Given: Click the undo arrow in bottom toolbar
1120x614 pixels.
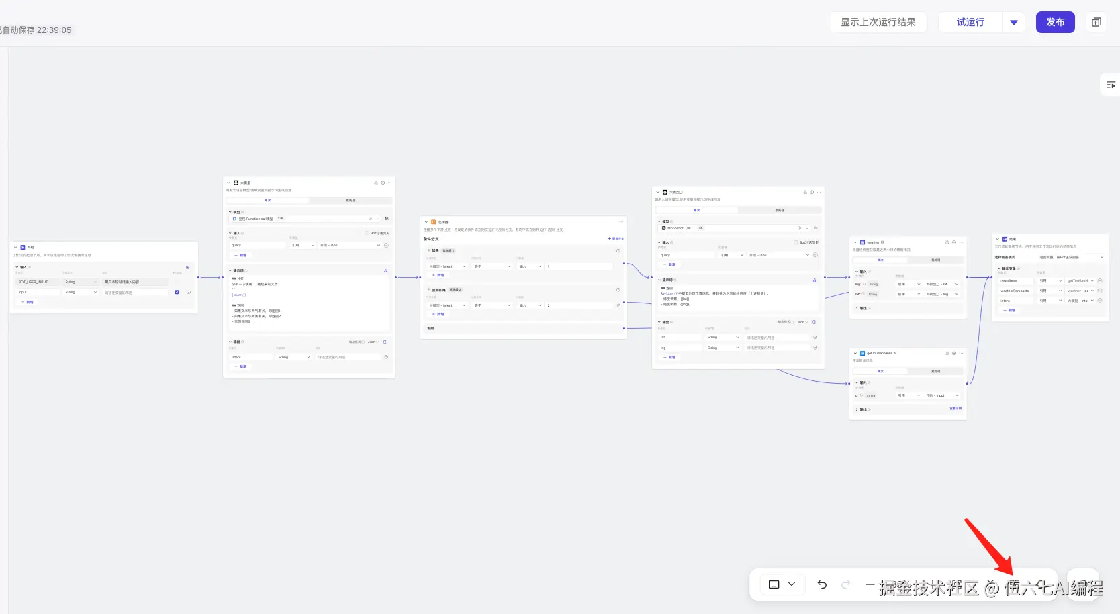Looking at the screenshot, I should [822, 584].
